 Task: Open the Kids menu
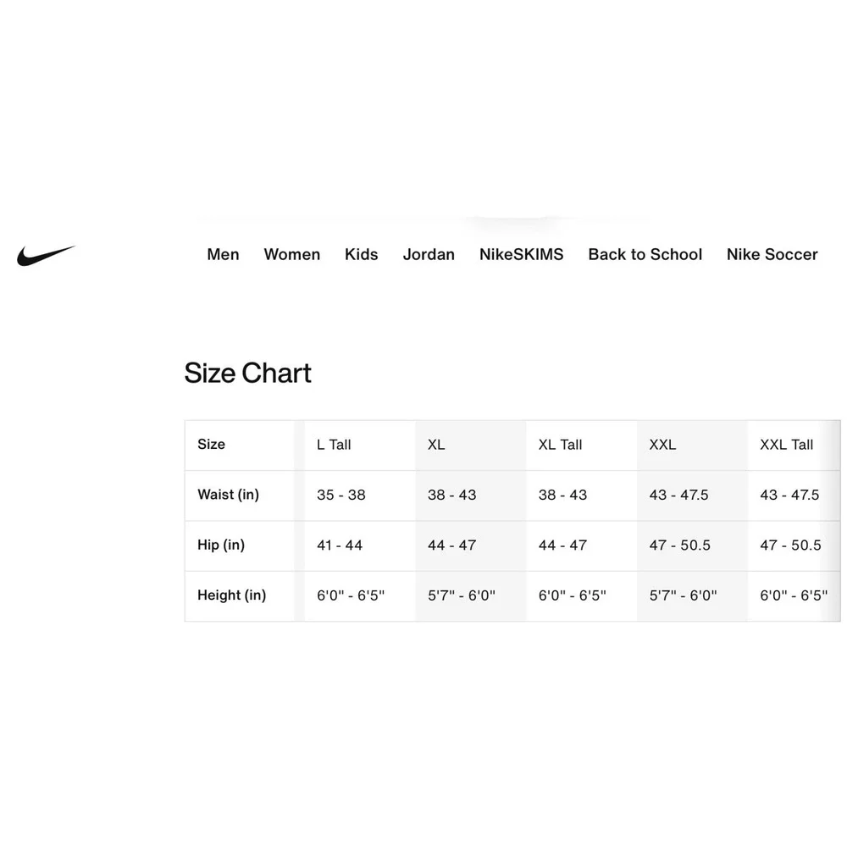[362, 254]
